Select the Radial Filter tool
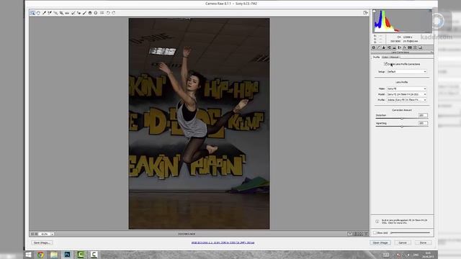461x259 pixels. pos(96,13)
